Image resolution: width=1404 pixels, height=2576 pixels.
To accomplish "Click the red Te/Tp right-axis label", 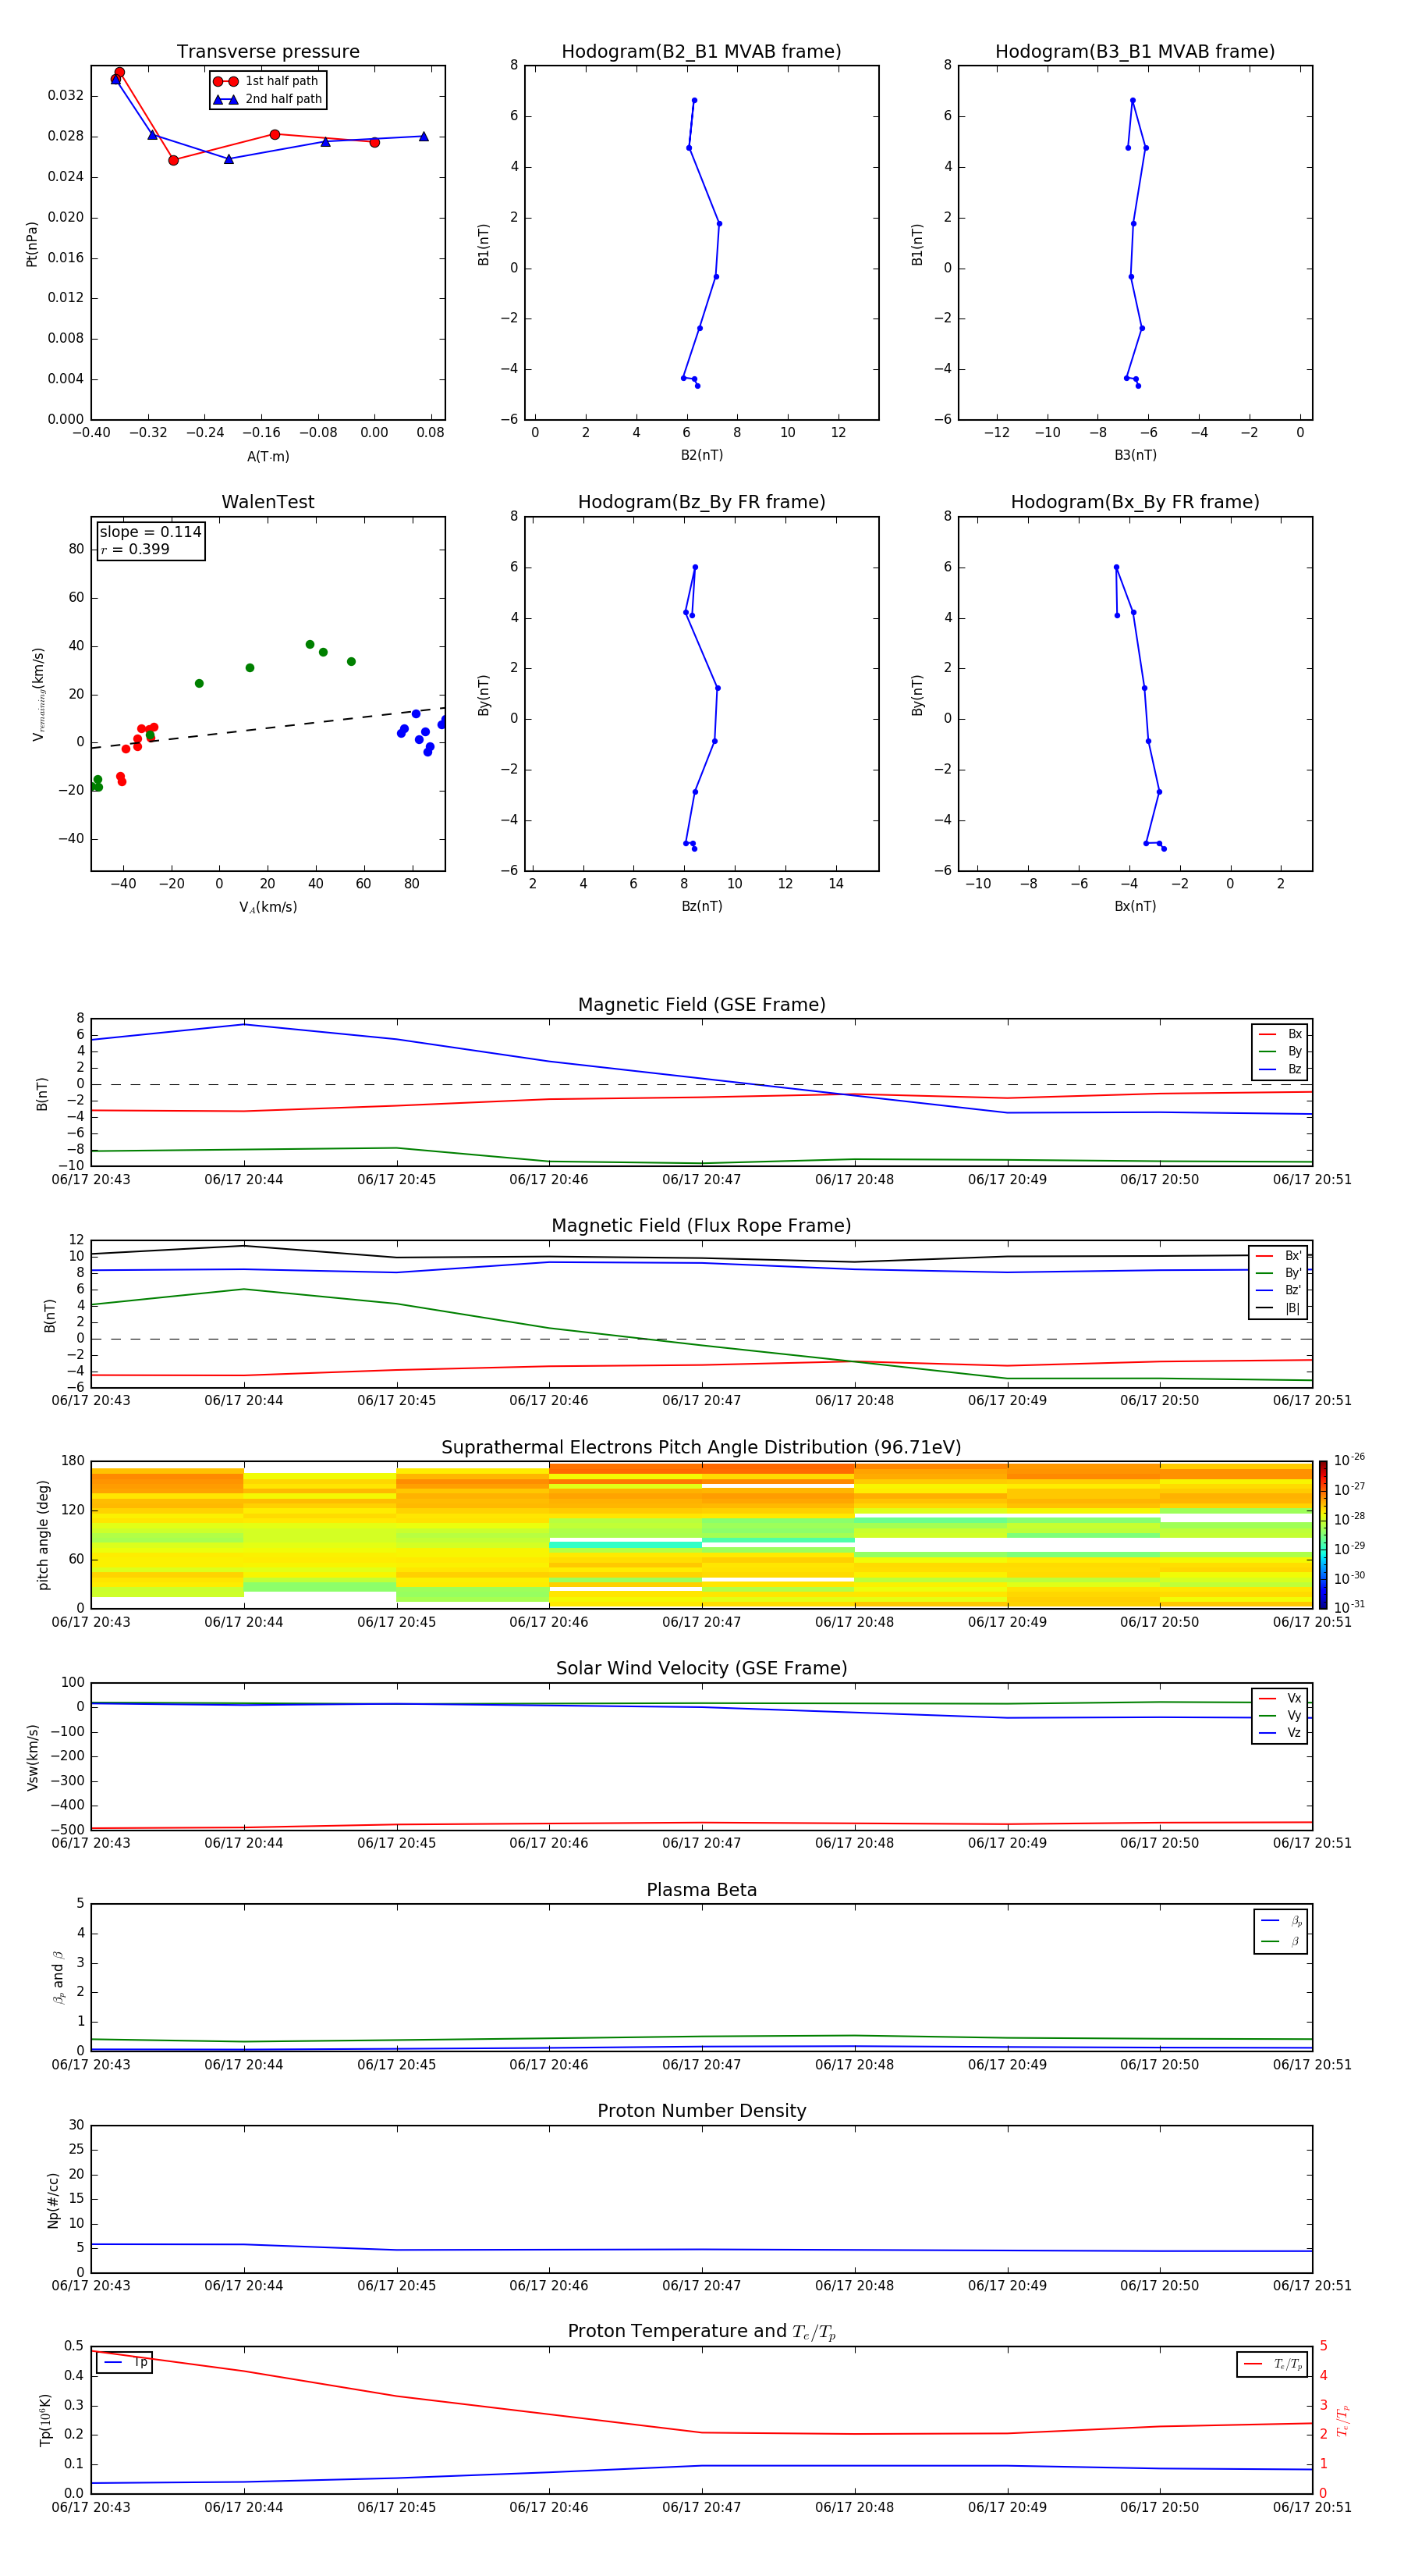I will (1342, 2420).
